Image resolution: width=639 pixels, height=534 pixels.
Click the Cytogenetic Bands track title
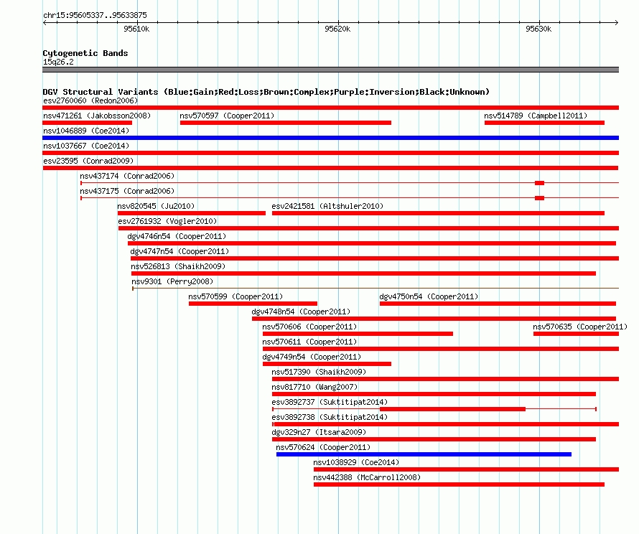tap(85, 53)
